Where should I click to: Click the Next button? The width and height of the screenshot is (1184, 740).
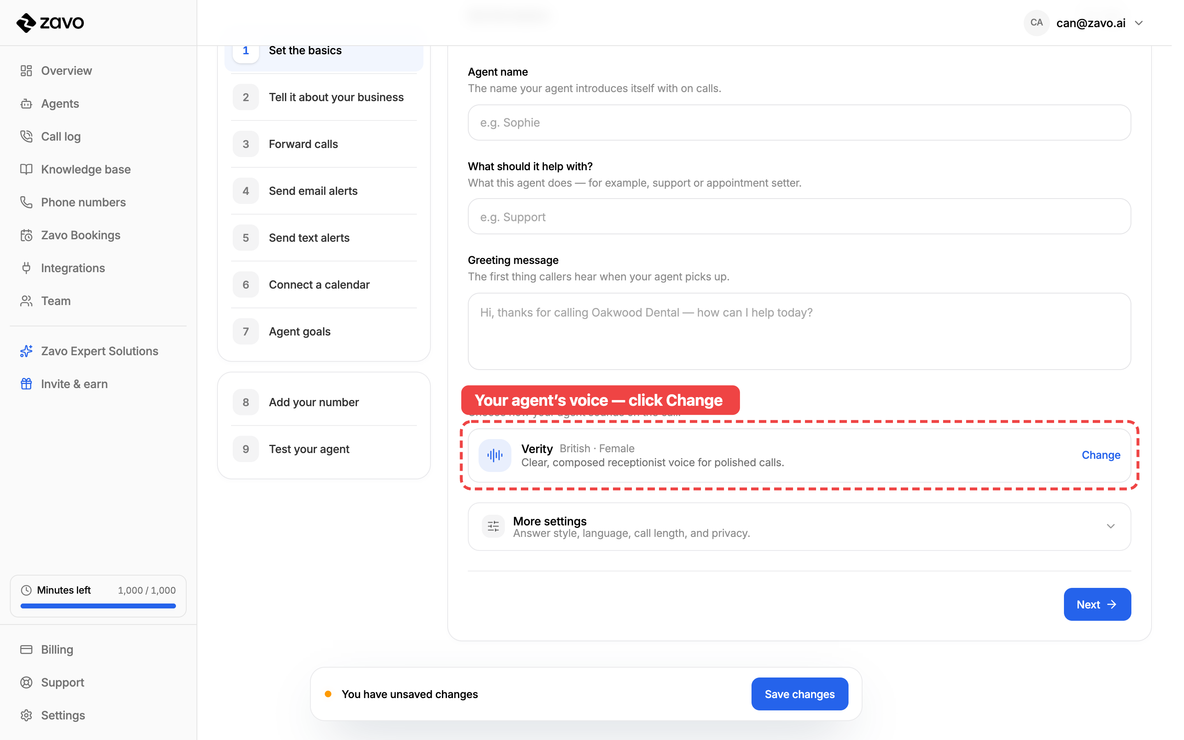pos(1097,604)
